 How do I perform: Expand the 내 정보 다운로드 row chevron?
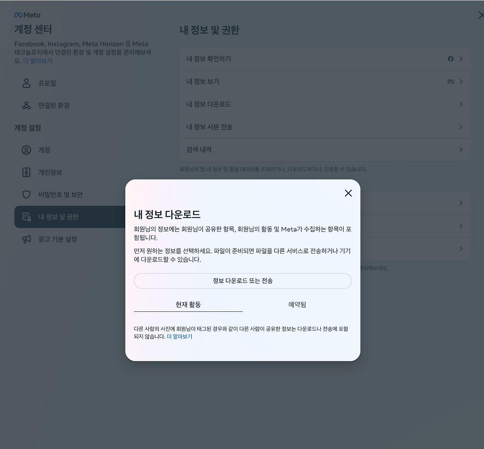click(x=461, y=104)
